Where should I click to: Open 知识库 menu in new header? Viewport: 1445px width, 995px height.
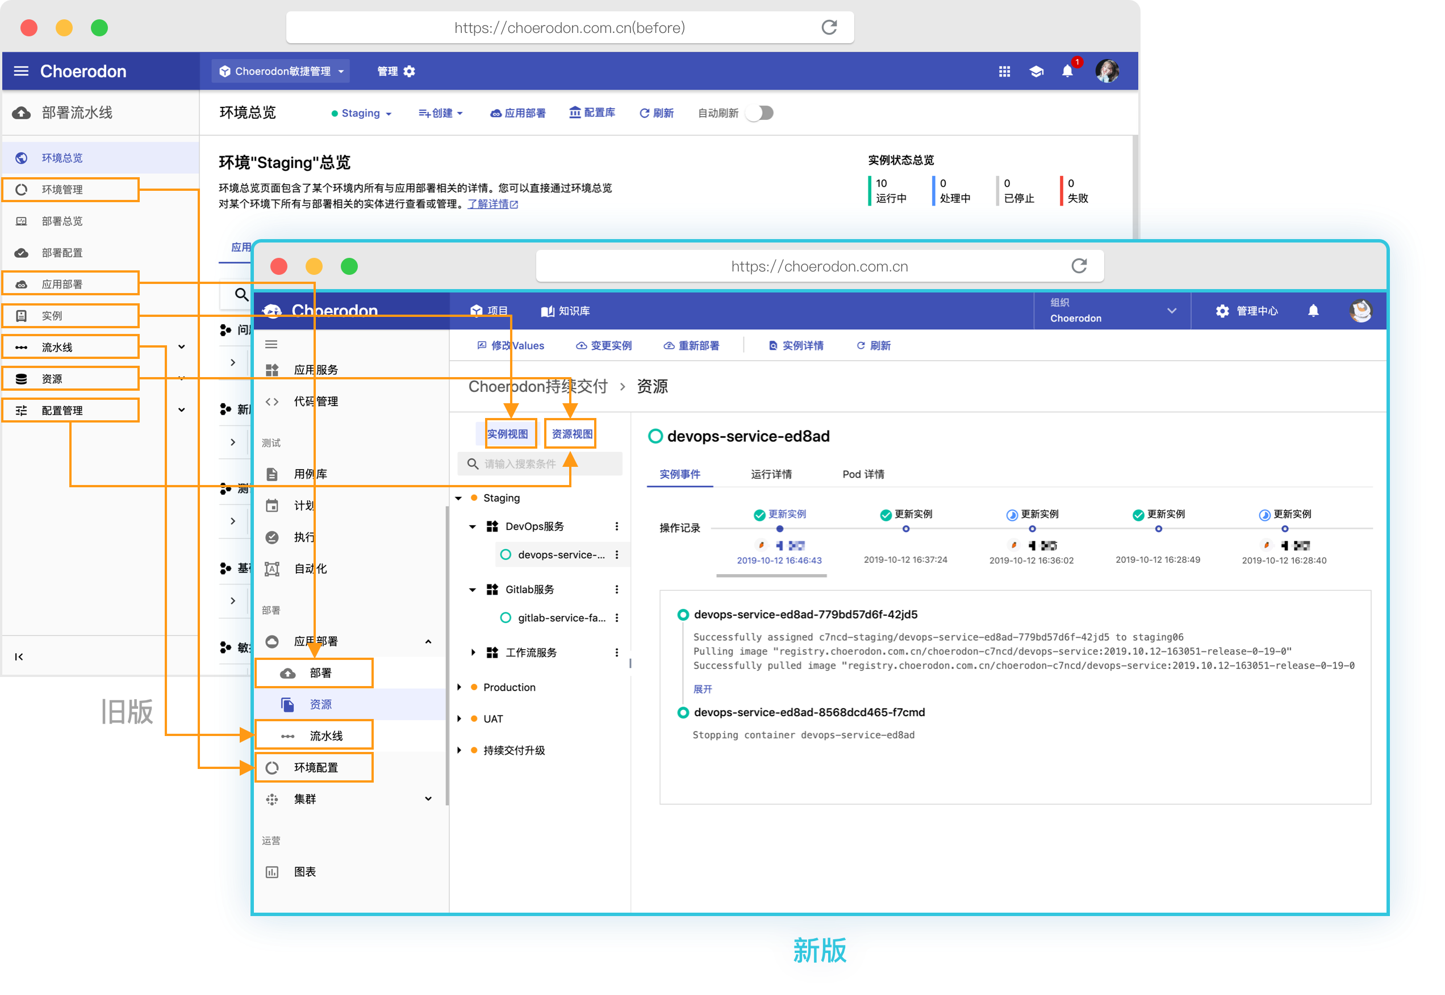[x=565, y=311]
